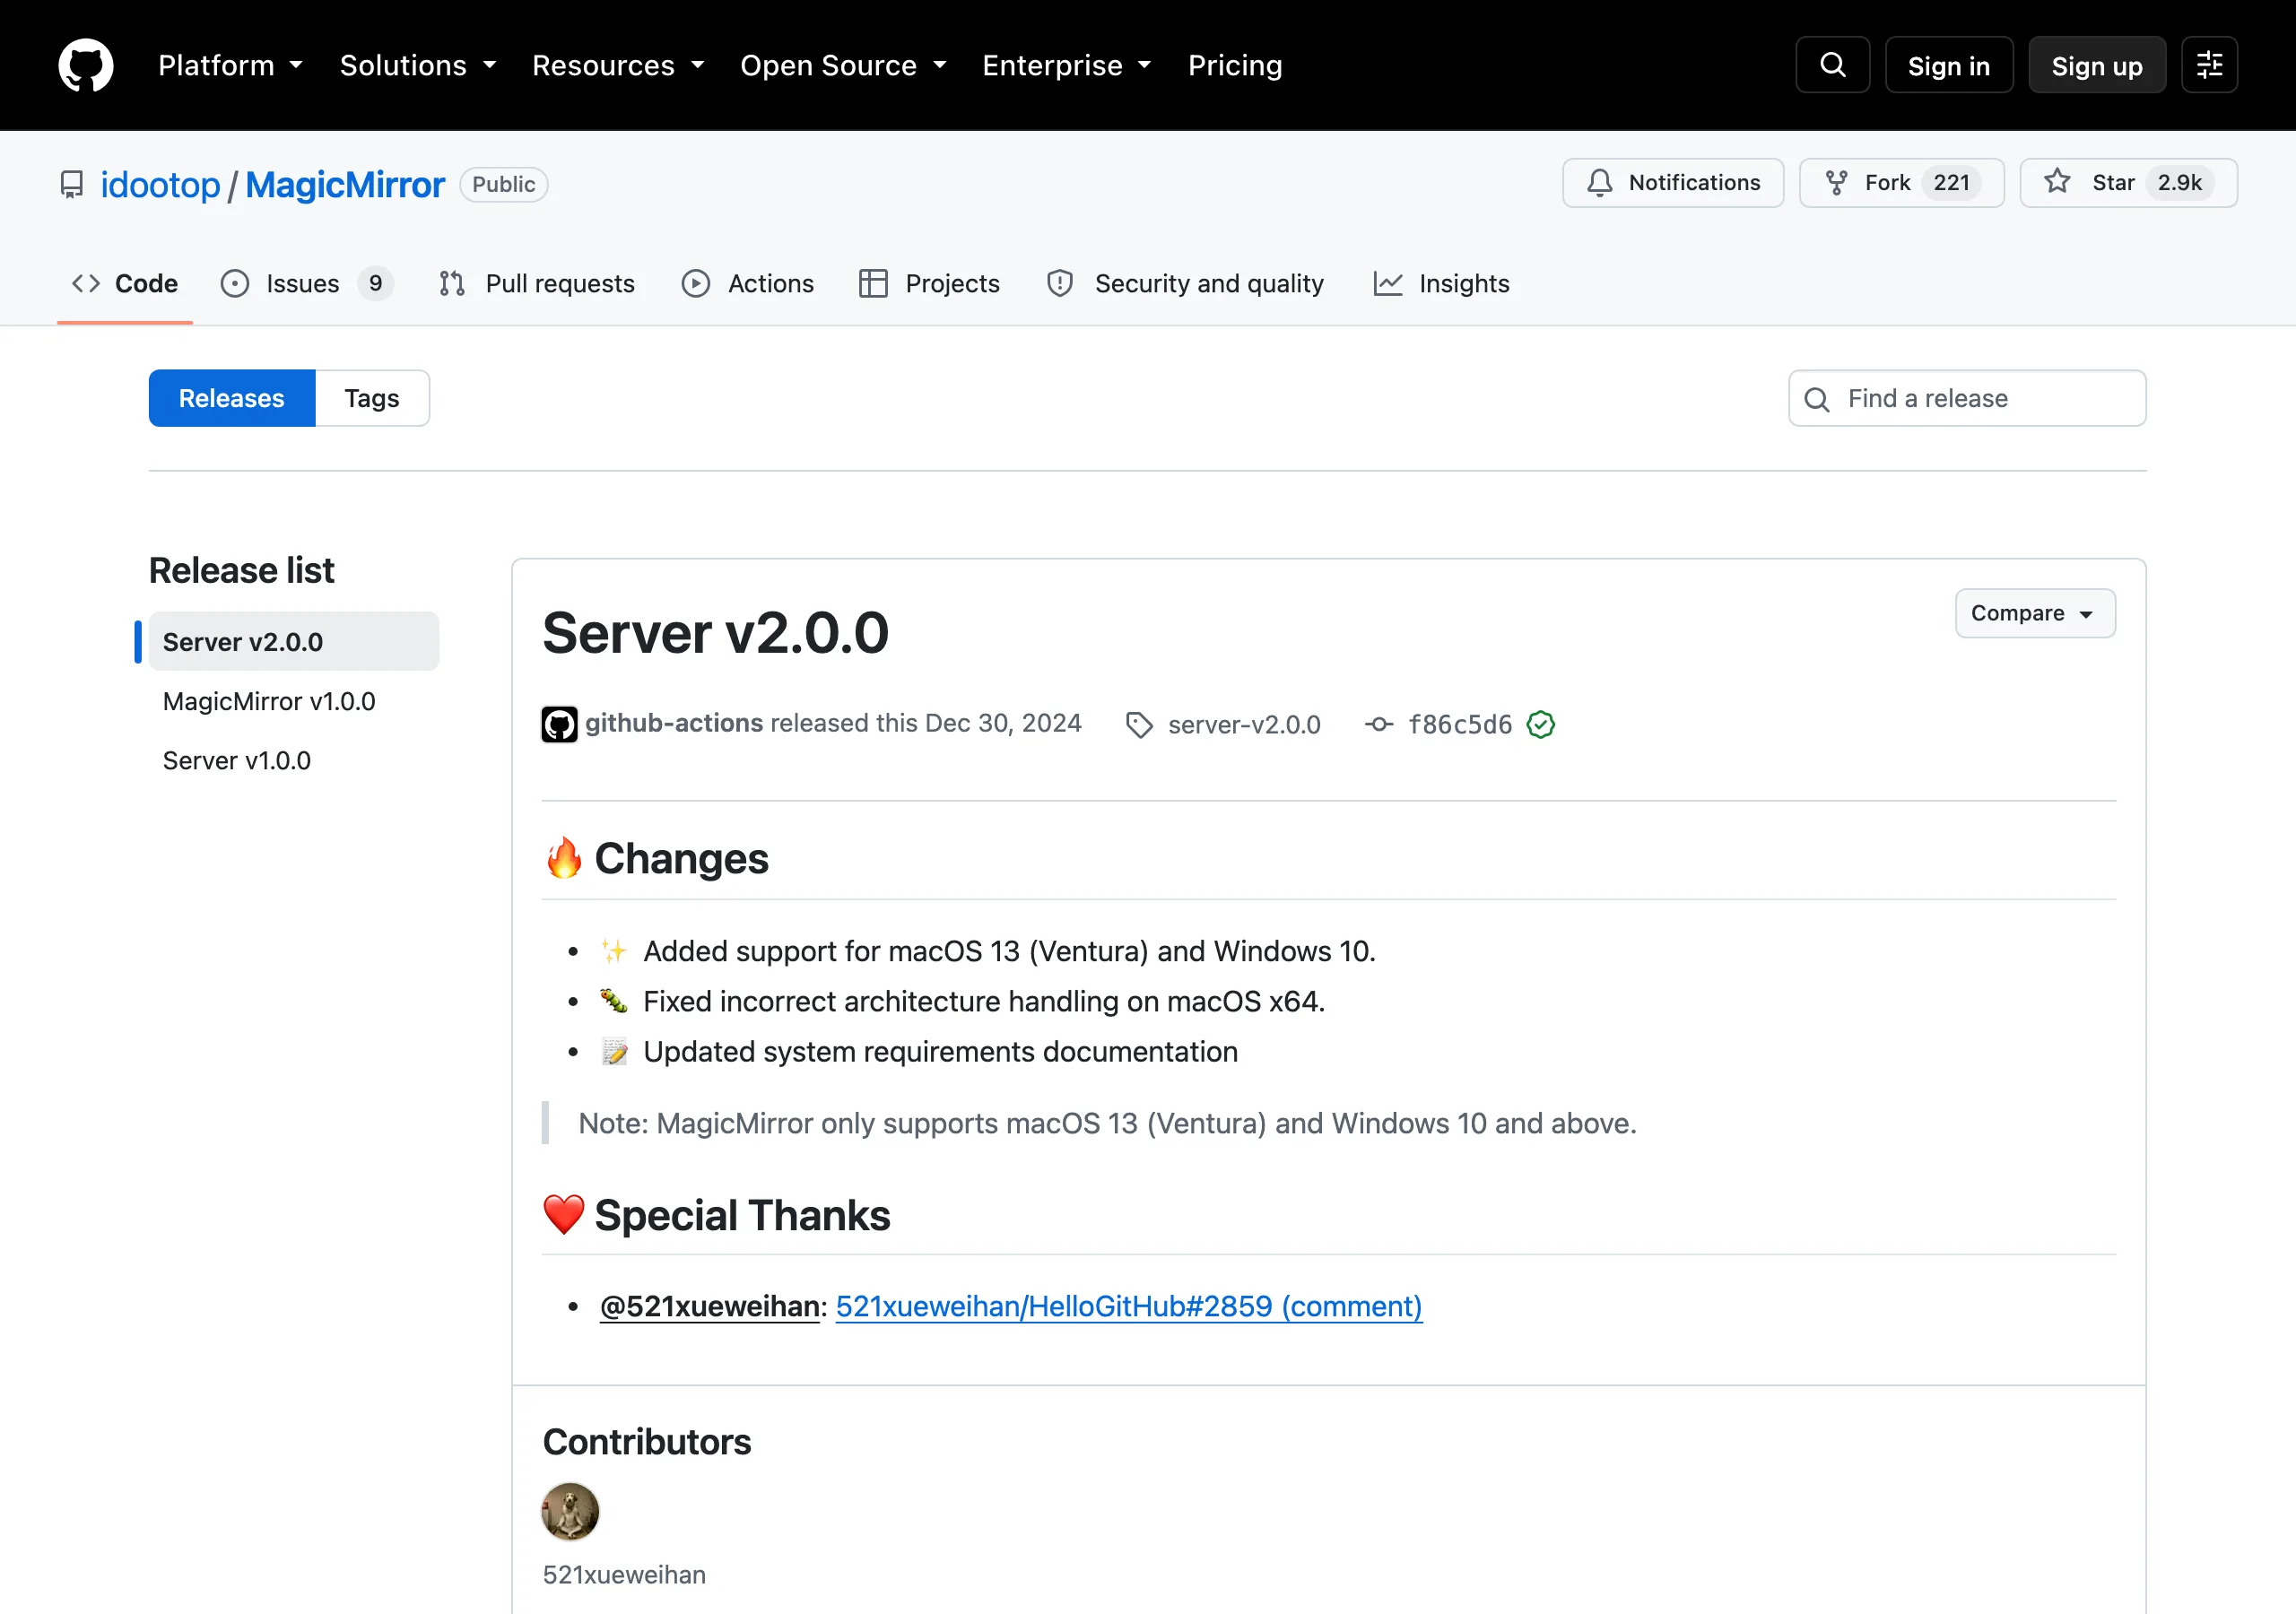
Task: Open the header settings sliders icon
Action: 2209,65
